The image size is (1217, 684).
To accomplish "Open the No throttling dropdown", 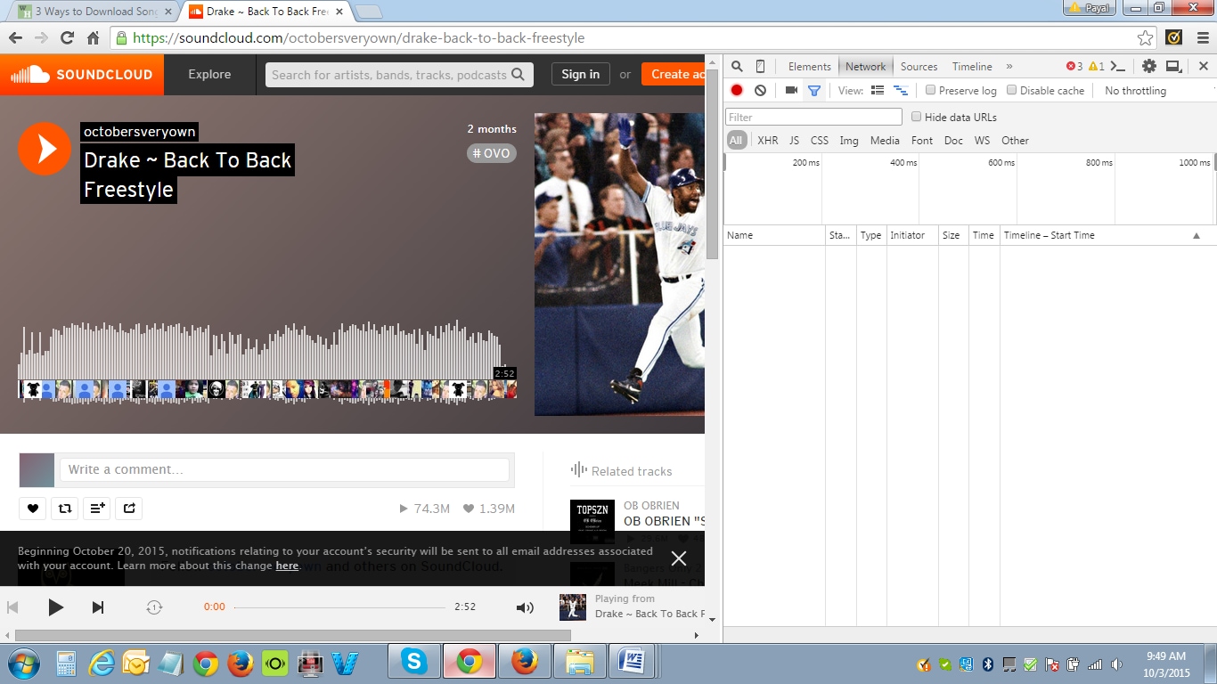I will coord(1135,91).
